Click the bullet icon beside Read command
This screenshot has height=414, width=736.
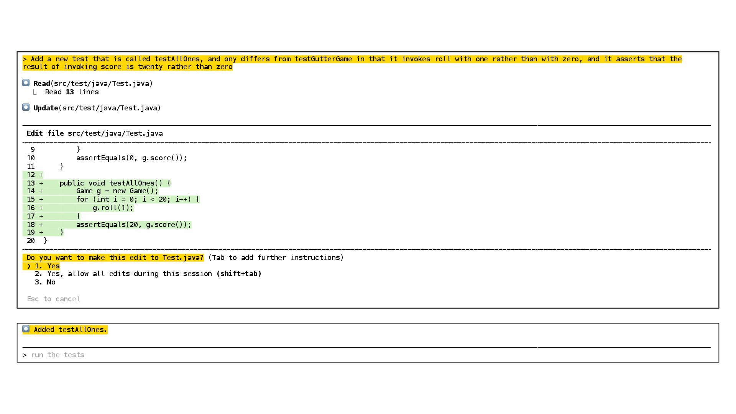(x=26, y=83)
